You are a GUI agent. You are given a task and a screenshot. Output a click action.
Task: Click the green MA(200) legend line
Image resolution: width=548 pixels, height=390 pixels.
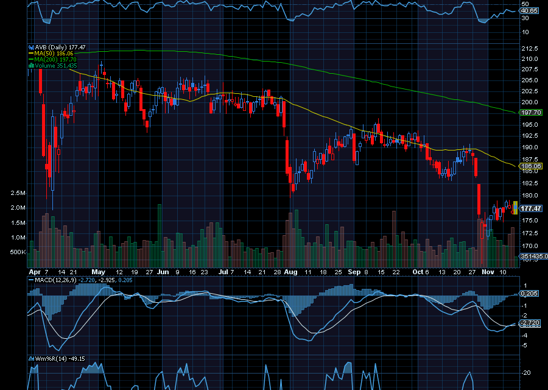click(32, 60)
